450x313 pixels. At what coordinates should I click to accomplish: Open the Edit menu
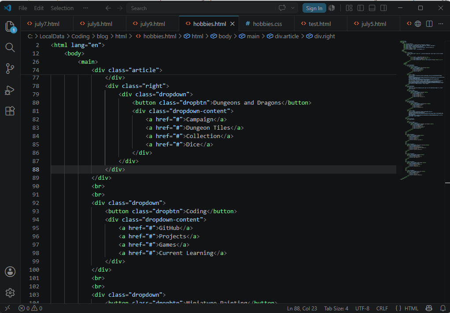(39, 8)
